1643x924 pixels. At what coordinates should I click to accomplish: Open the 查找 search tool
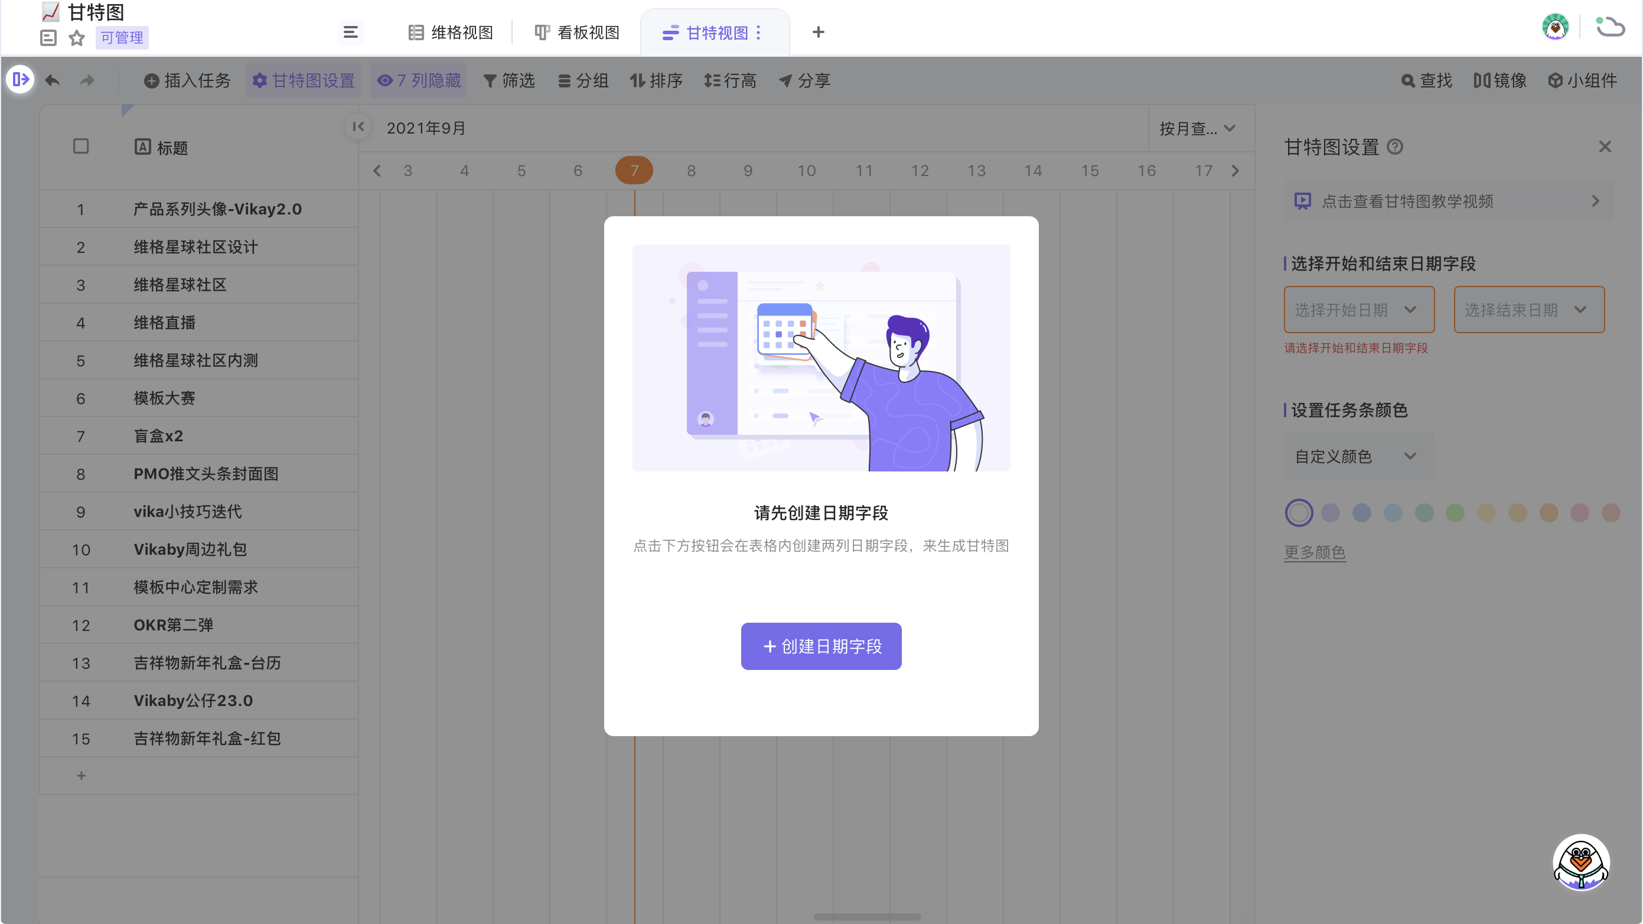[x=1427, y=80]
